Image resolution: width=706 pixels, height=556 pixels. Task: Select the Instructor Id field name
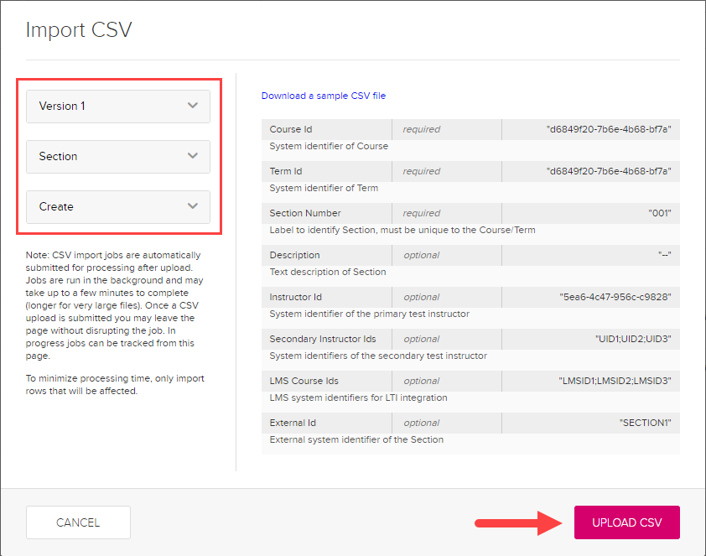click(295, 297)
